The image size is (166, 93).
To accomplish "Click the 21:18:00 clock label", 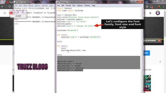I will point(18,16).
